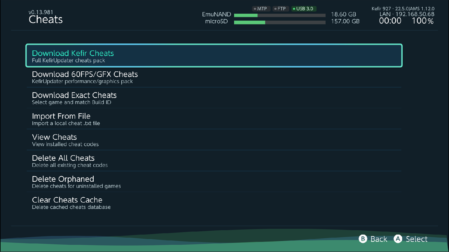Screen dimensions: 449x252
Task: Click the LAN address 192.168.50.68
Action: [x=407, y=14]
